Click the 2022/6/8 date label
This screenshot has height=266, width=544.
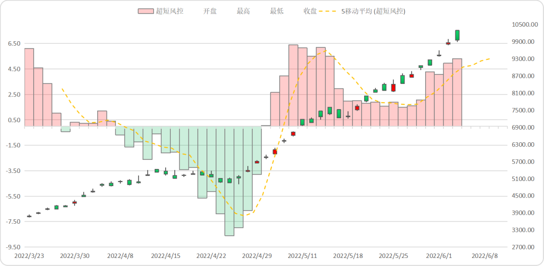tap(485, 256)
